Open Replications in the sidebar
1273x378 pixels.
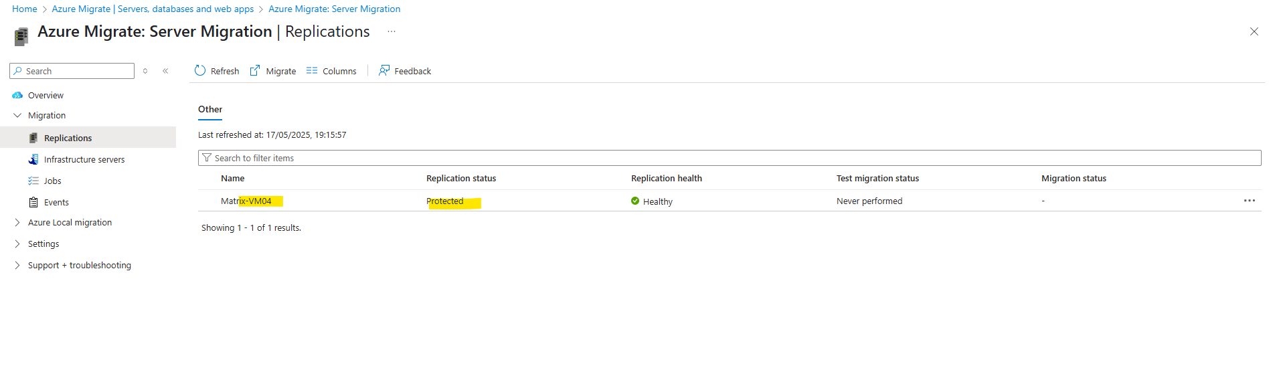pos(88,138)
